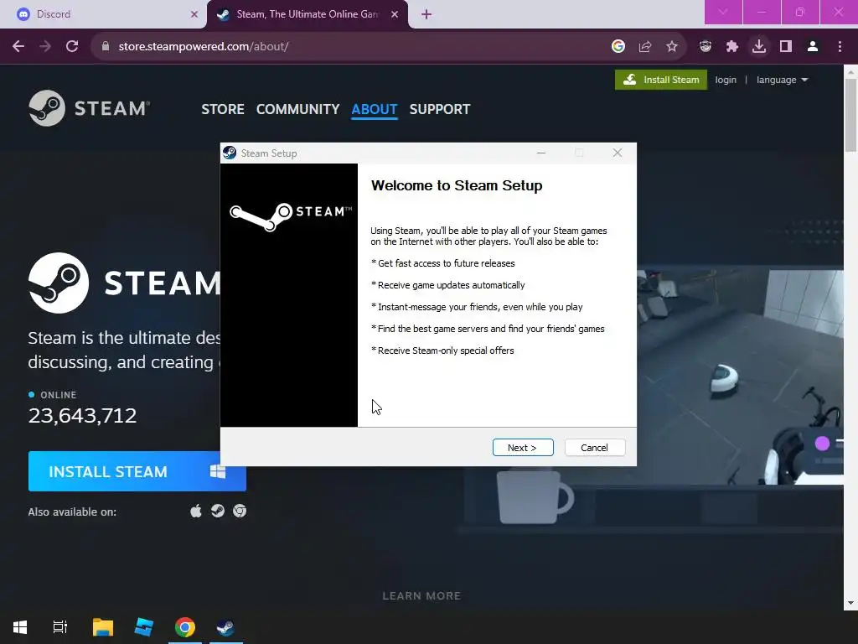Choose the Apple macOS download icon
The width and height of the screenshot is (858, 644).
tap(196, 511)
